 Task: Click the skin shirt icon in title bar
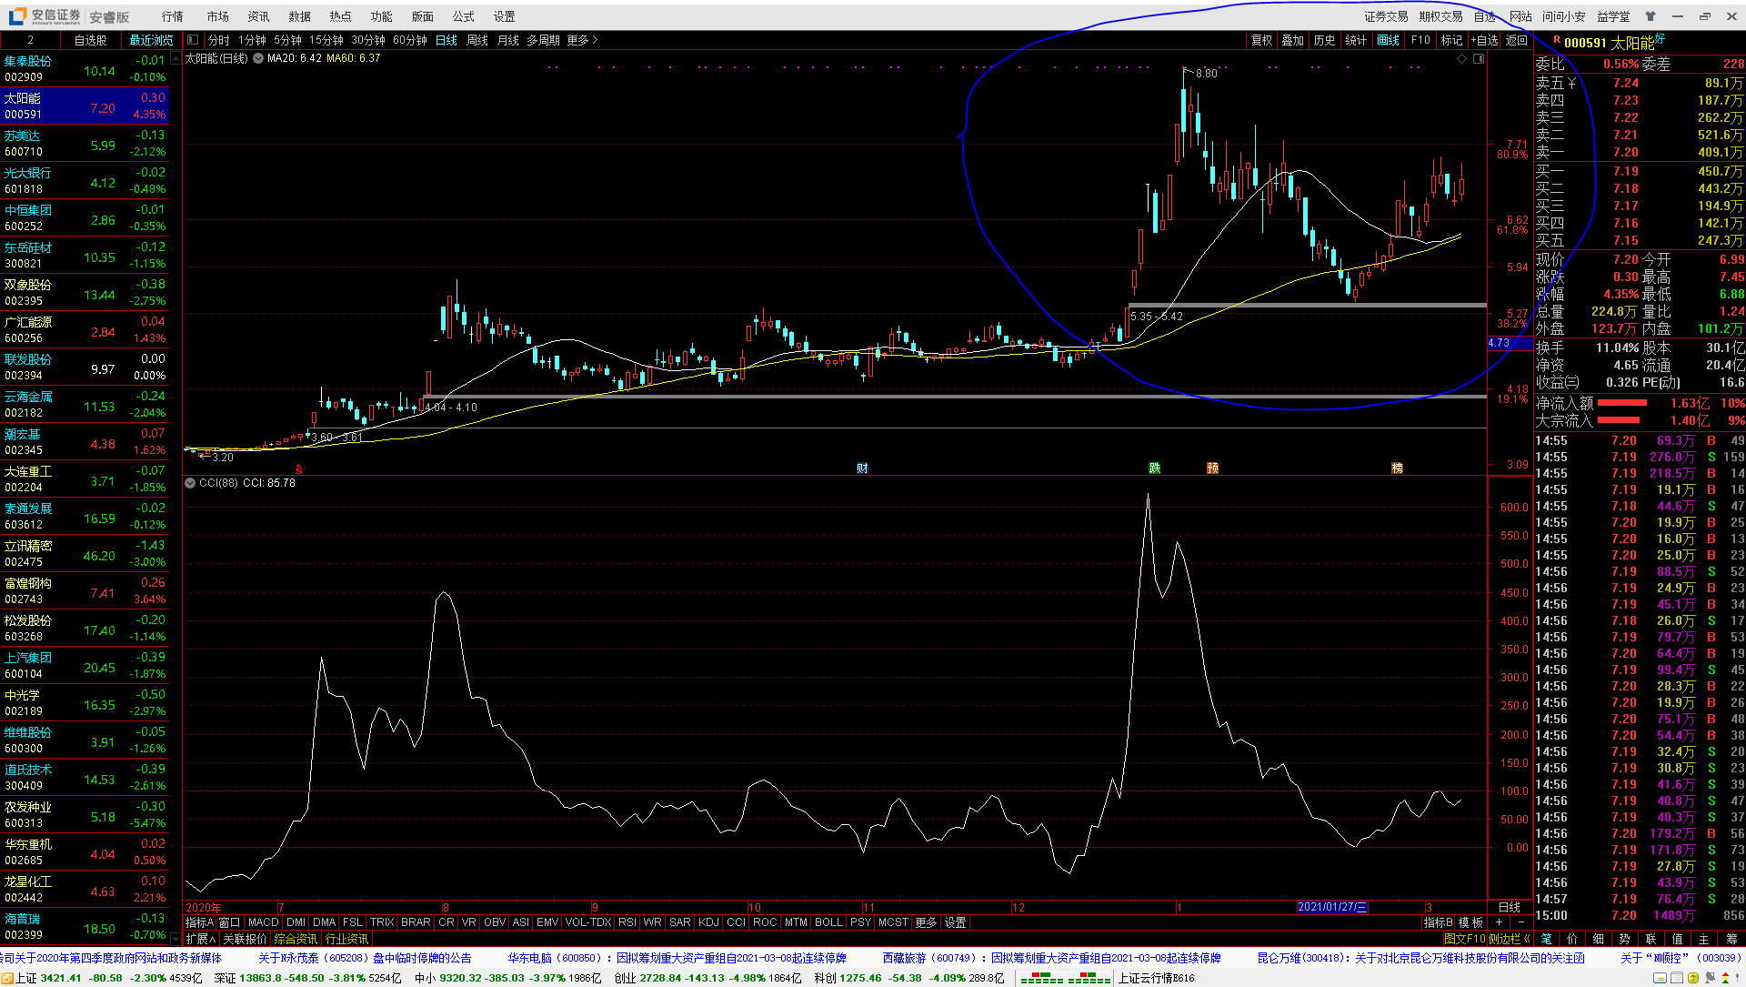tap(1651, 16)
